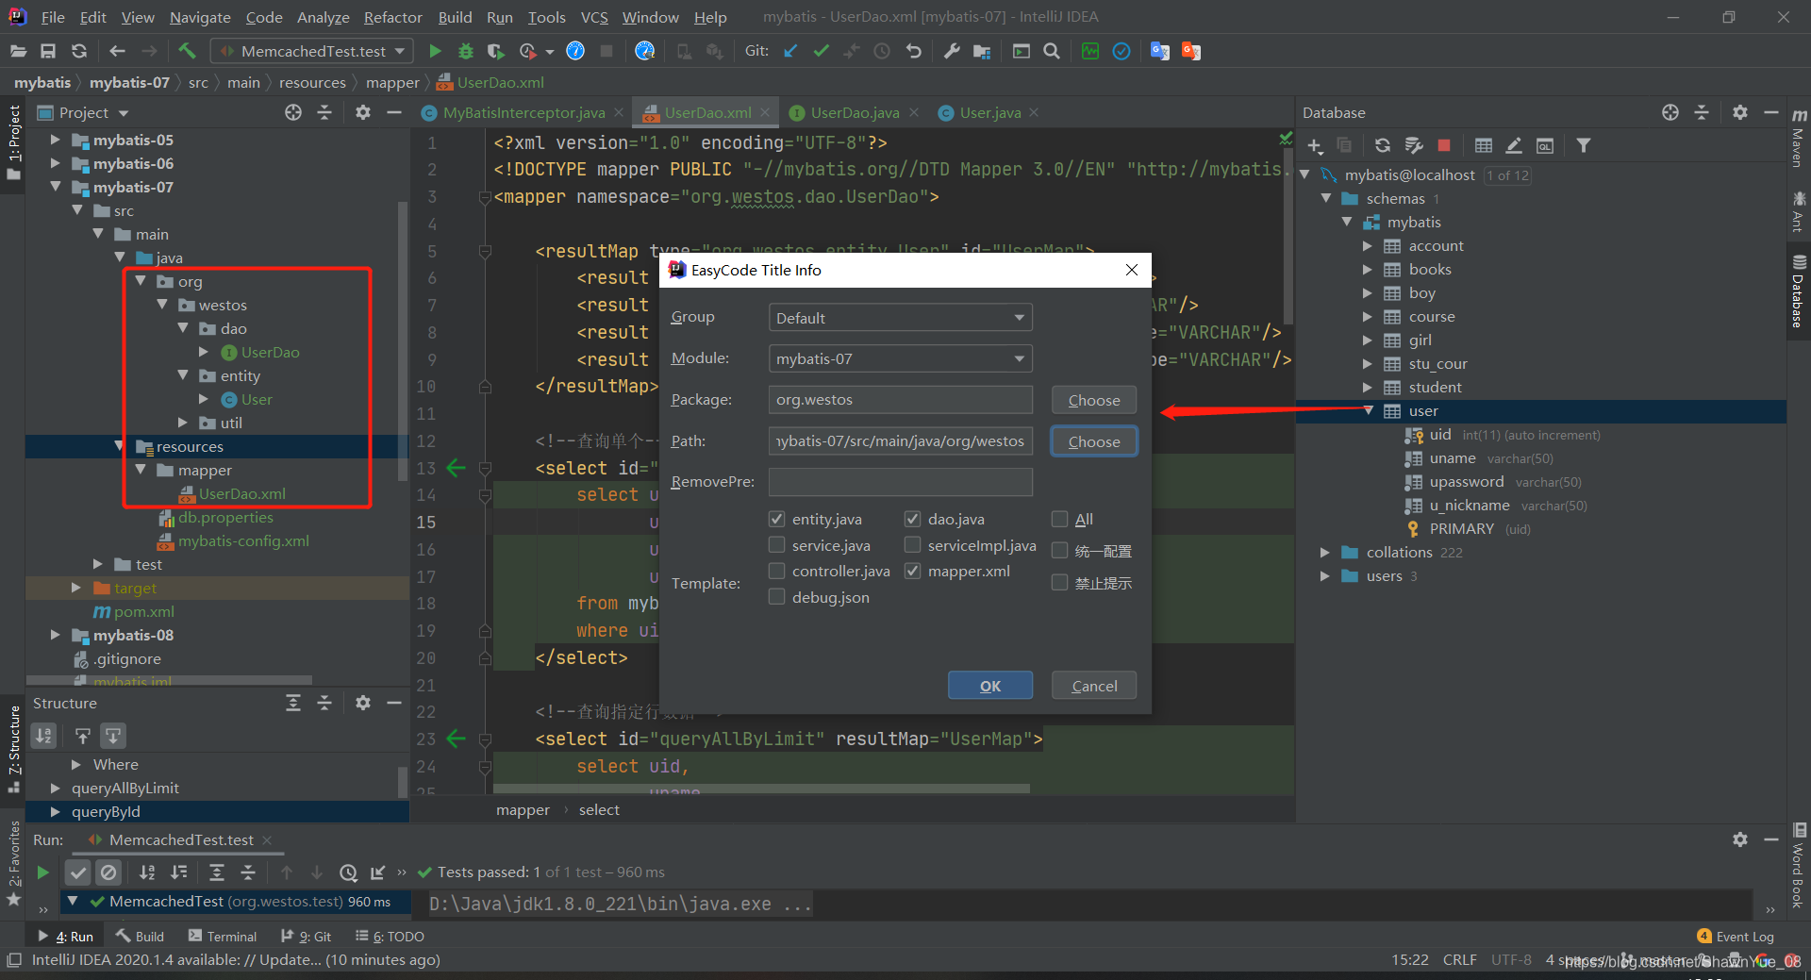The image size is (1811, 980).
Task: Refresh the Database panel
Action: pos(1383,145)
